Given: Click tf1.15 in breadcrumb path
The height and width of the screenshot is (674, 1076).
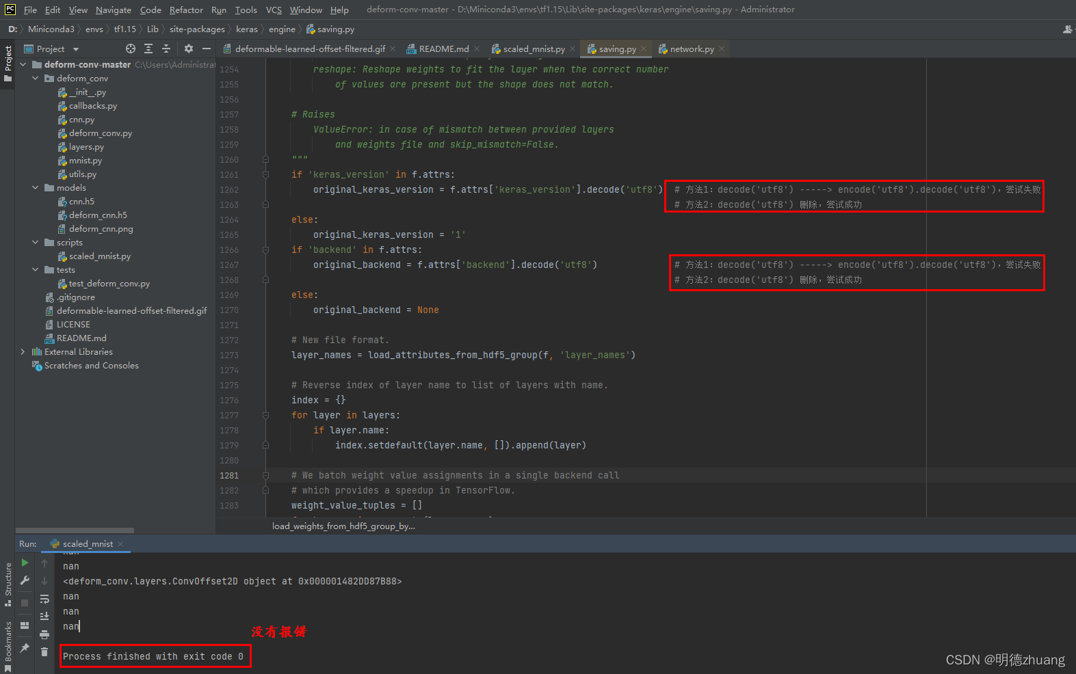Looking at the screenshot, I should 125,29.
